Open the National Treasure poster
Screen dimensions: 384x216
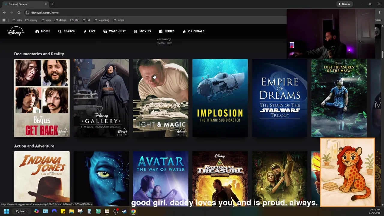(x=220, y=177)
